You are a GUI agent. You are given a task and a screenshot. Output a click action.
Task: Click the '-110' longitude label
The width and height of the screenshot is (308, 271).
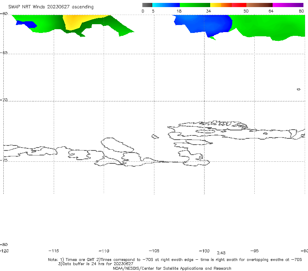click(104, 251)
